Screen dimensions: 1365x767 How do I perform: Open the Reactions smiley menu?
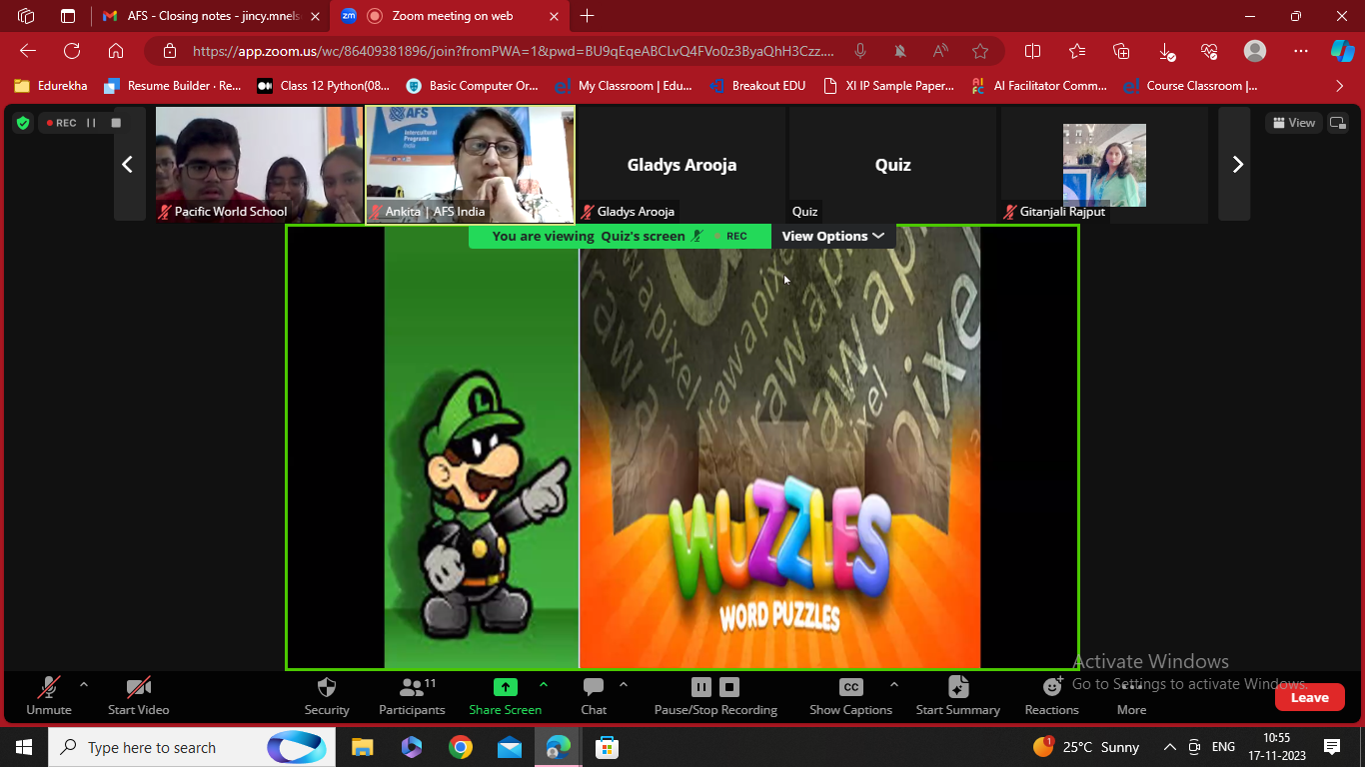click(x=1052, y=696)
